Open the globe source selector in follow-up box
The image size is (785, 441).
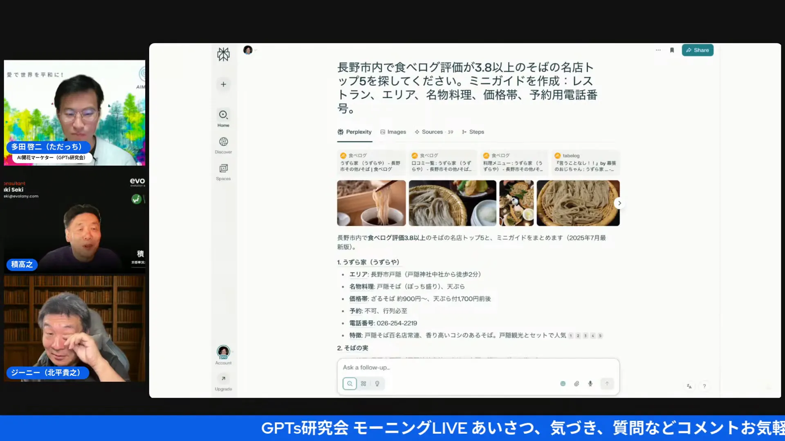pos(563,383)
